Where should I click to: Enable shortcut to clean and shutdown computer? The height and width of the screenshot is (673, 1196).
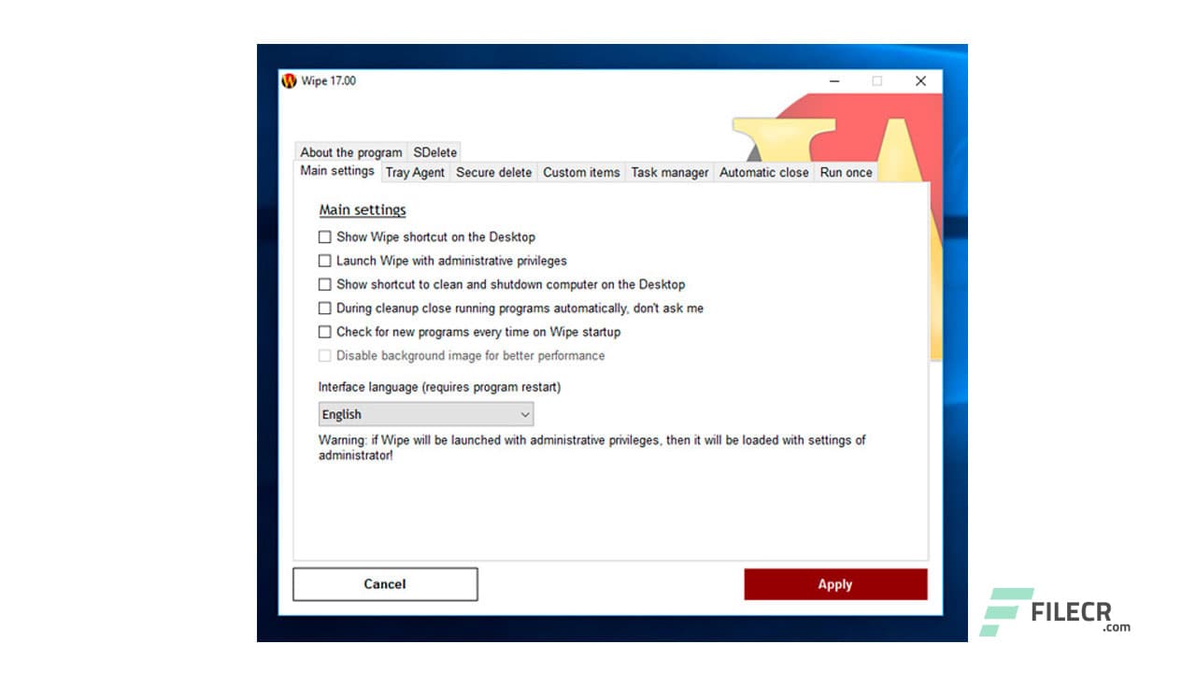pyautogui.click(x=324, y=284)
